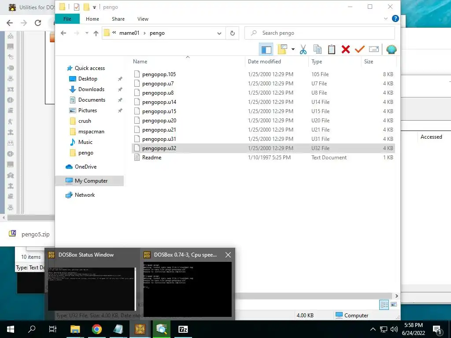Close the DOSBox 0.74-3 thumbnail preview
451x338 pixels.
coord(228,255)
